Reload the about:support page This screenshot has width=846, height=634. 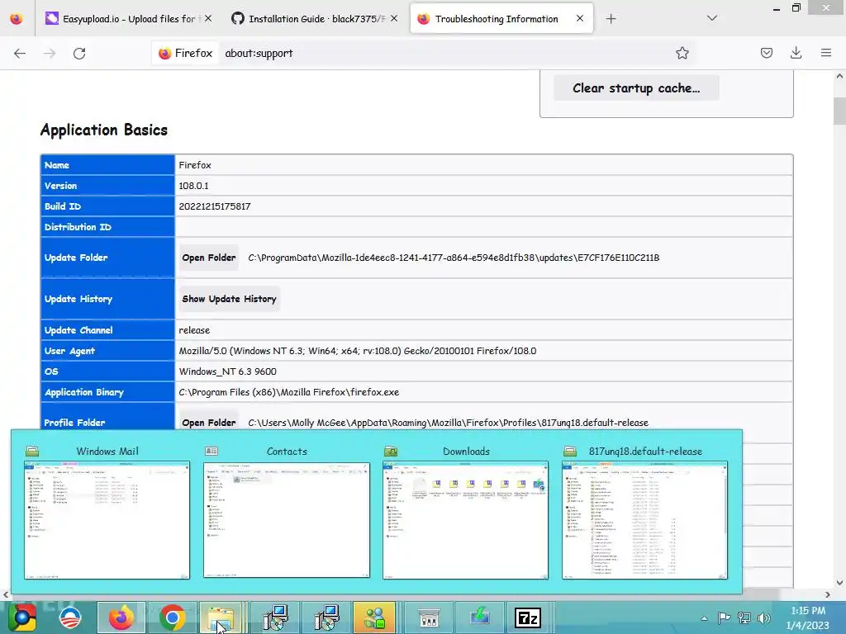(79, 53)
